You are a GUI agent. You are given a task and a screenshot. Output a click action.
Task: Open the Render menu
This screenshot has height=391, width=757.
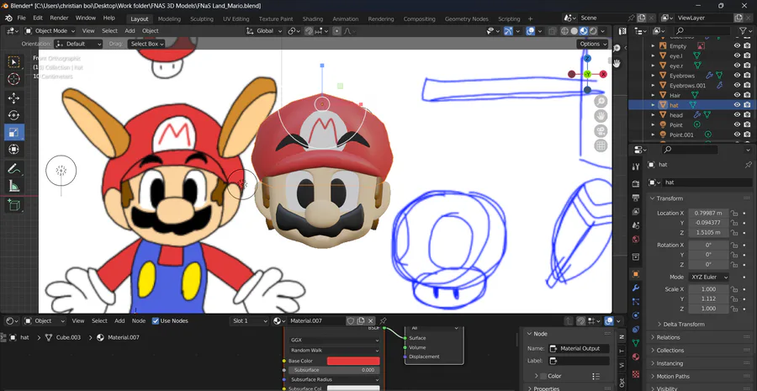[x=59, y=18]
